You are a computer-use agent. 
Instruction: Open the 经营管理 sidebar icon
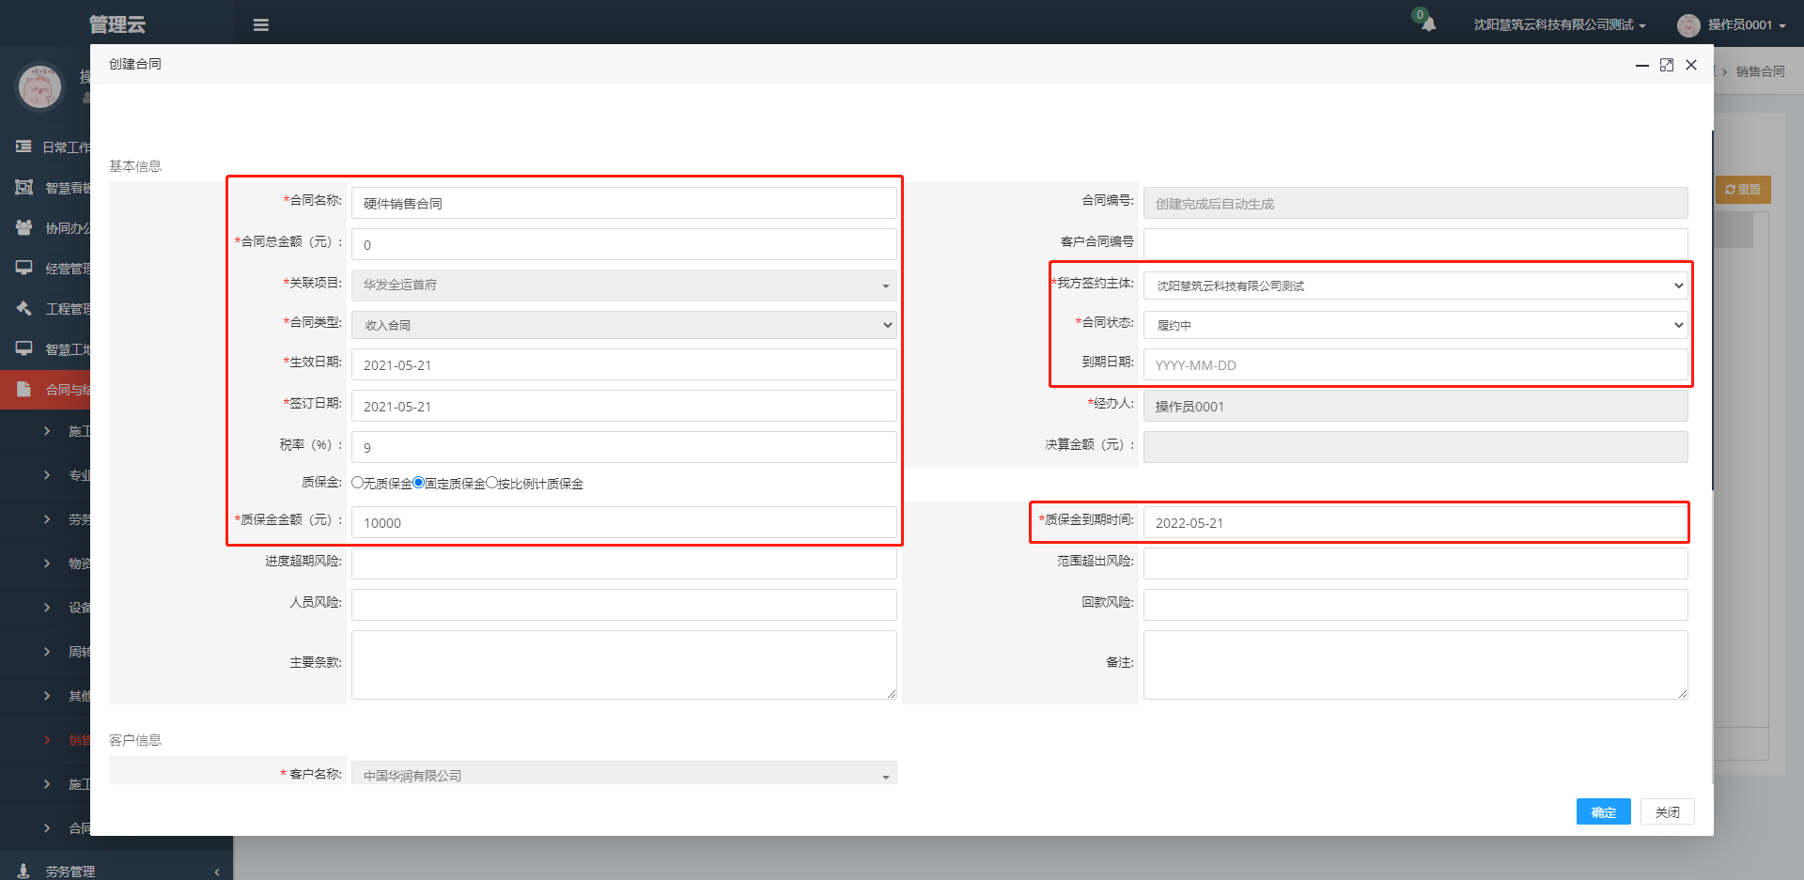24,268
